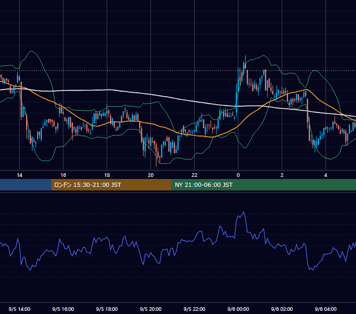
Task: Click the 4 hour label on price chart axis
Action: 326,175
